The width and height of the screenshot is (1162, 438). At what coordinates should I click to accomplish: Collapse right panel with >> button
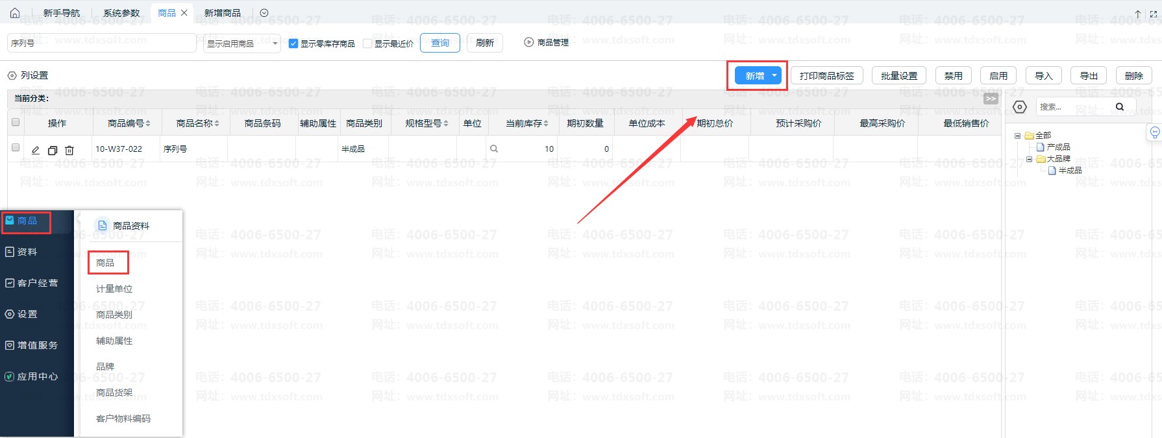coord(991,99)
